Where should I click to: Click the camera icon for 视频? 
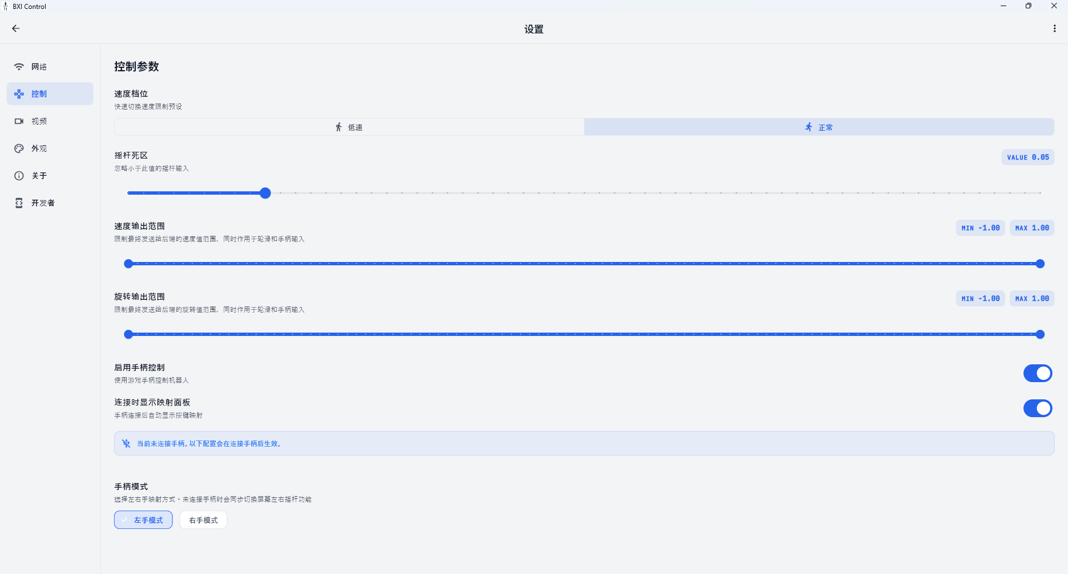[x=19, y=121]
